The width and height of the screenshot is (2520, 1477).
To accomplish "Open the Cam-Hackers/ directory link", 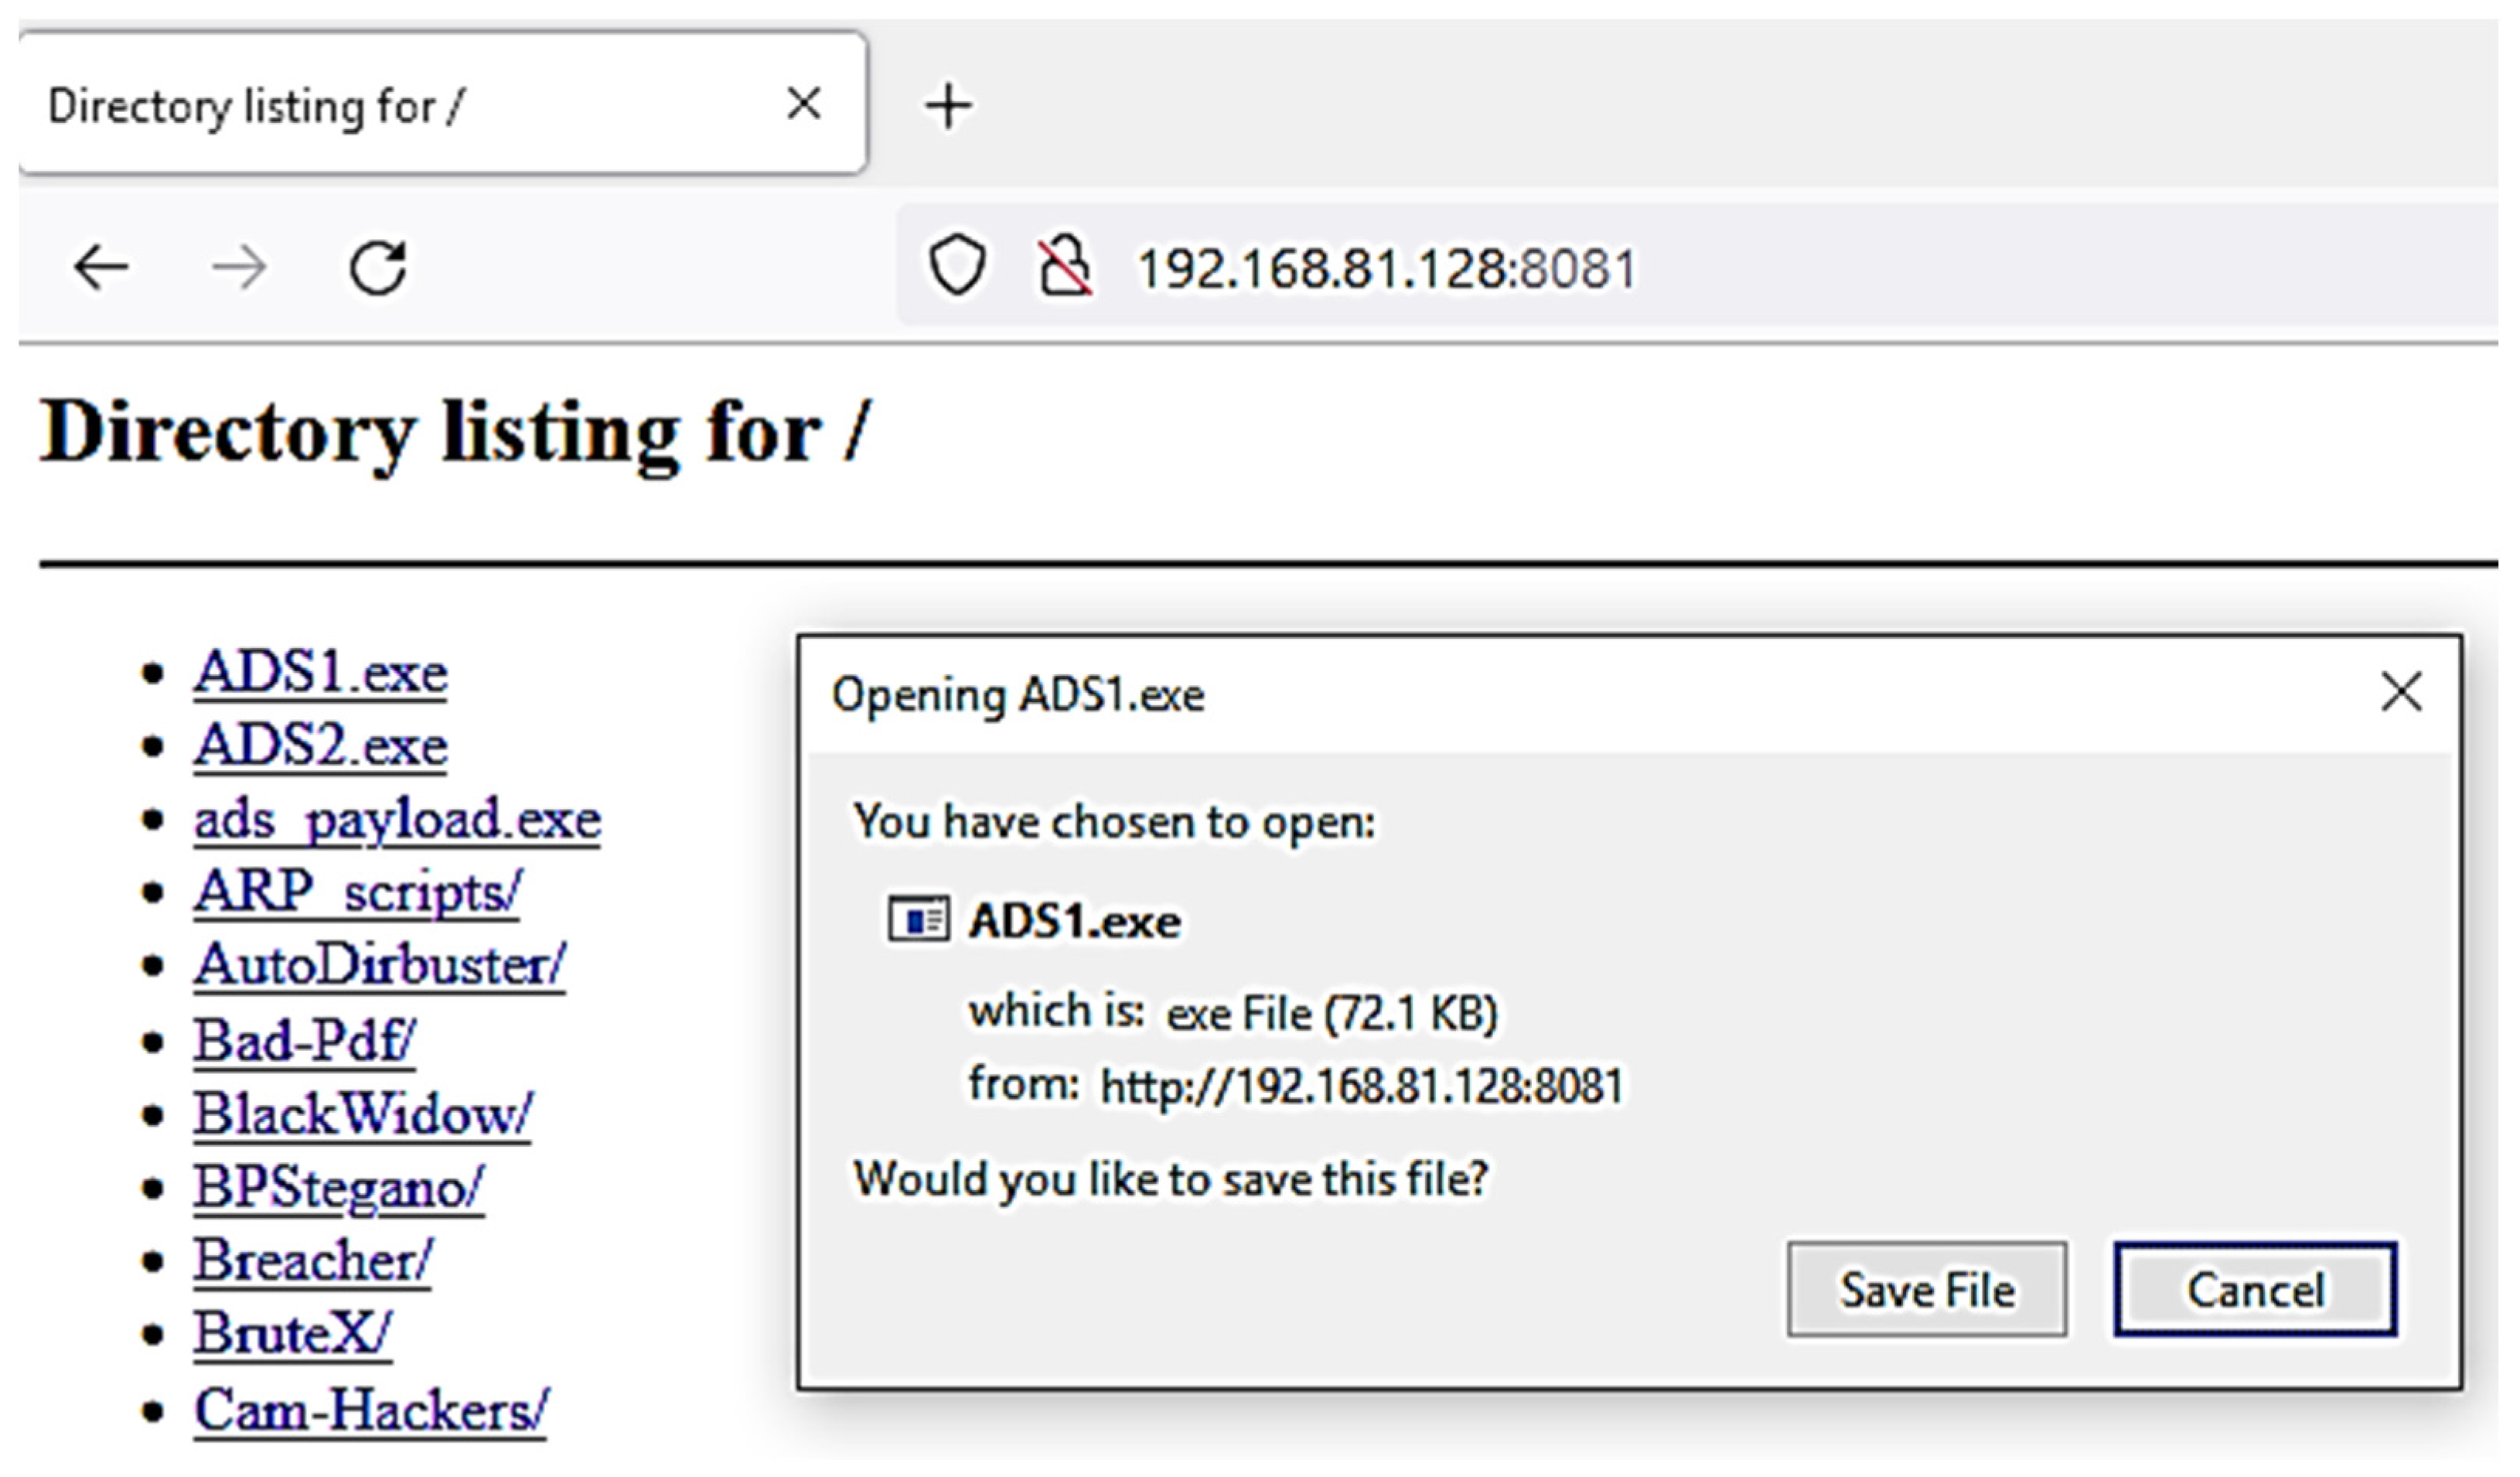I will coord(370,1410).
